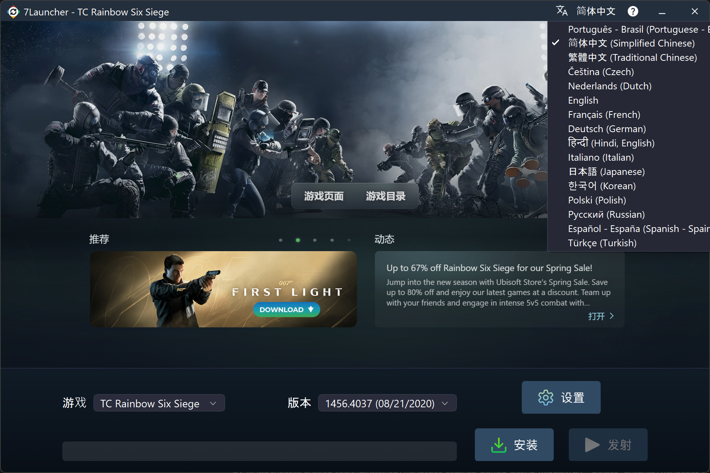
Task: Open the 游戏目录 game directory button
Action: [386, 196]
